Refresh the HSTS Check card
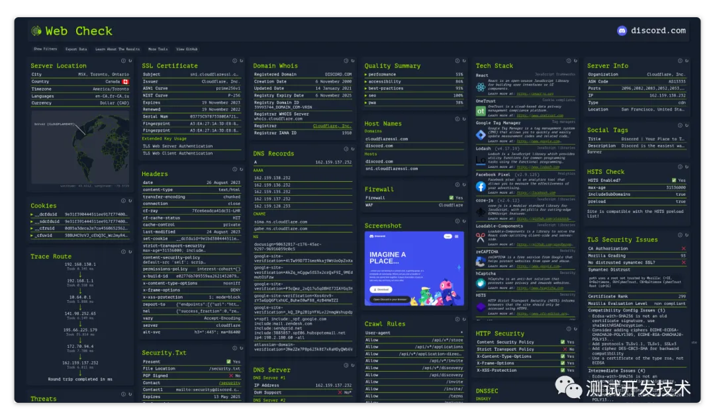715x420 pixels. point(687,167)
